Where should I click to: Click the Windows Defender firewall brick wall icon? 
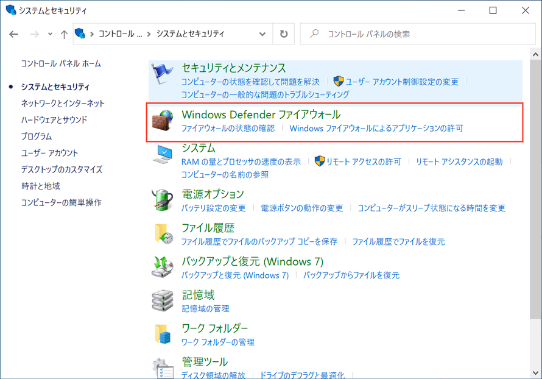tap(162, 120)
